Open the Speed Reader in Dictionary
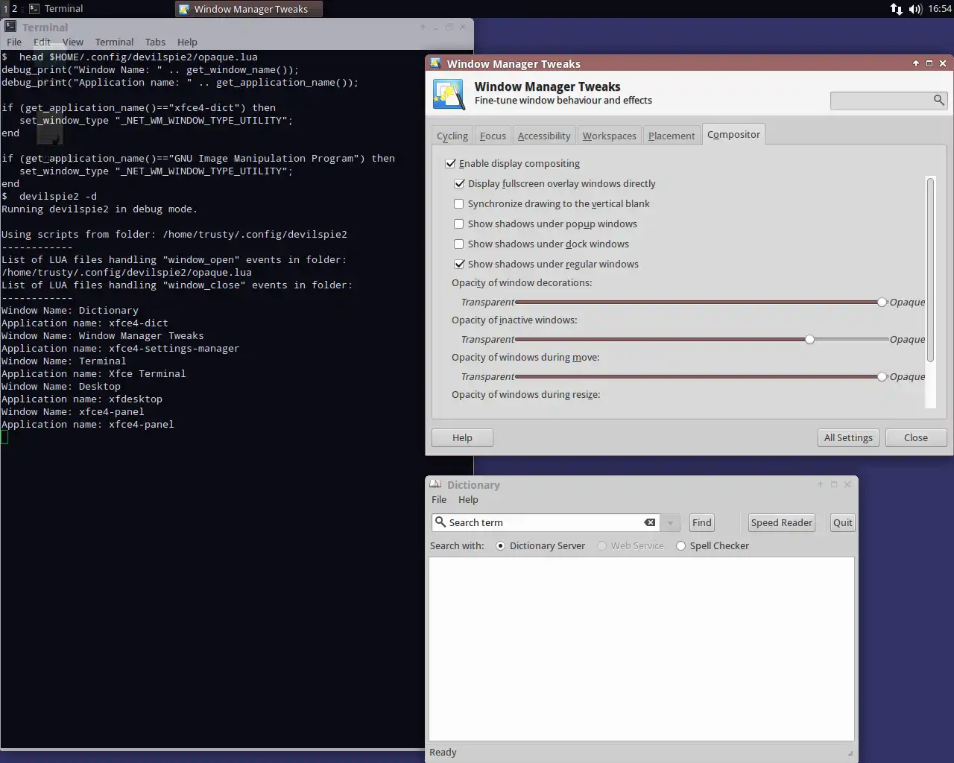 click(x=781, y=522)
